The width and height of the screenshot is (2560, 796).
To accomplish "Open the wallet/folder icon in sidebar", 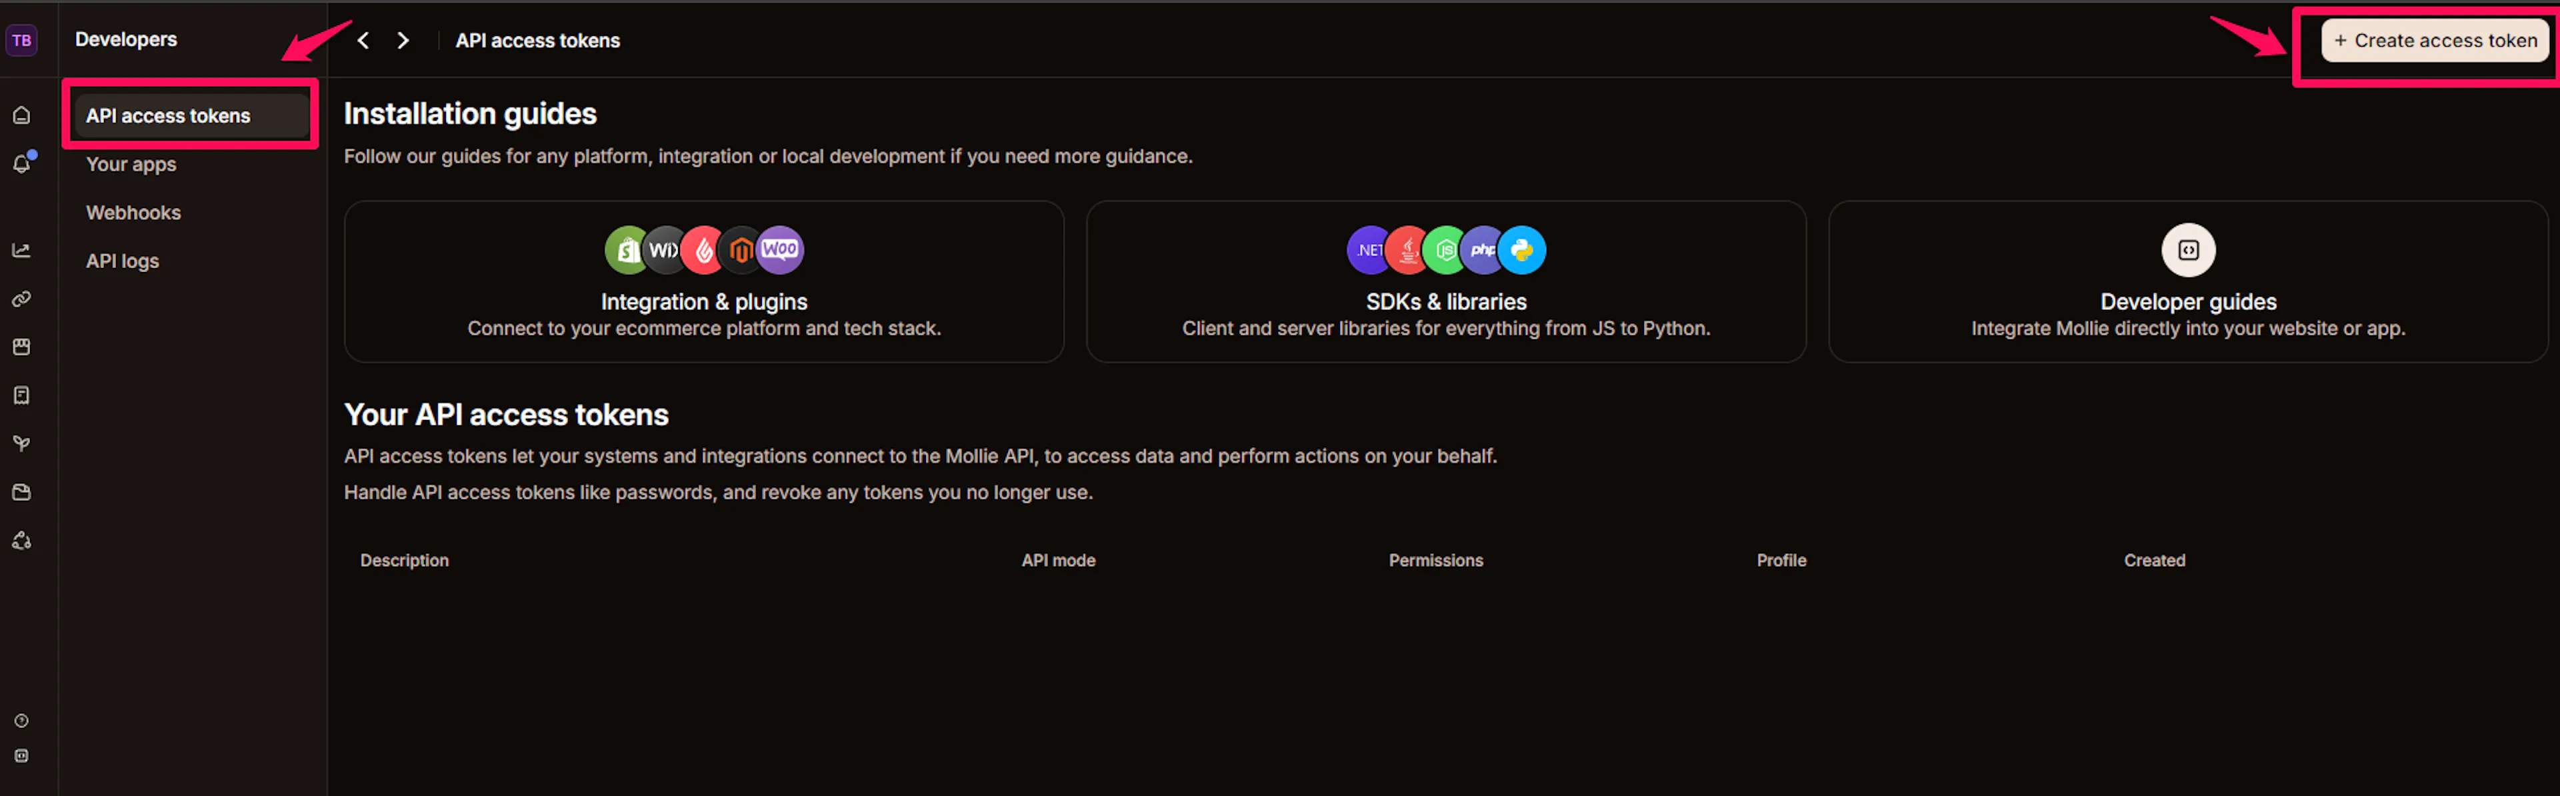I will (x=22, y=492).
